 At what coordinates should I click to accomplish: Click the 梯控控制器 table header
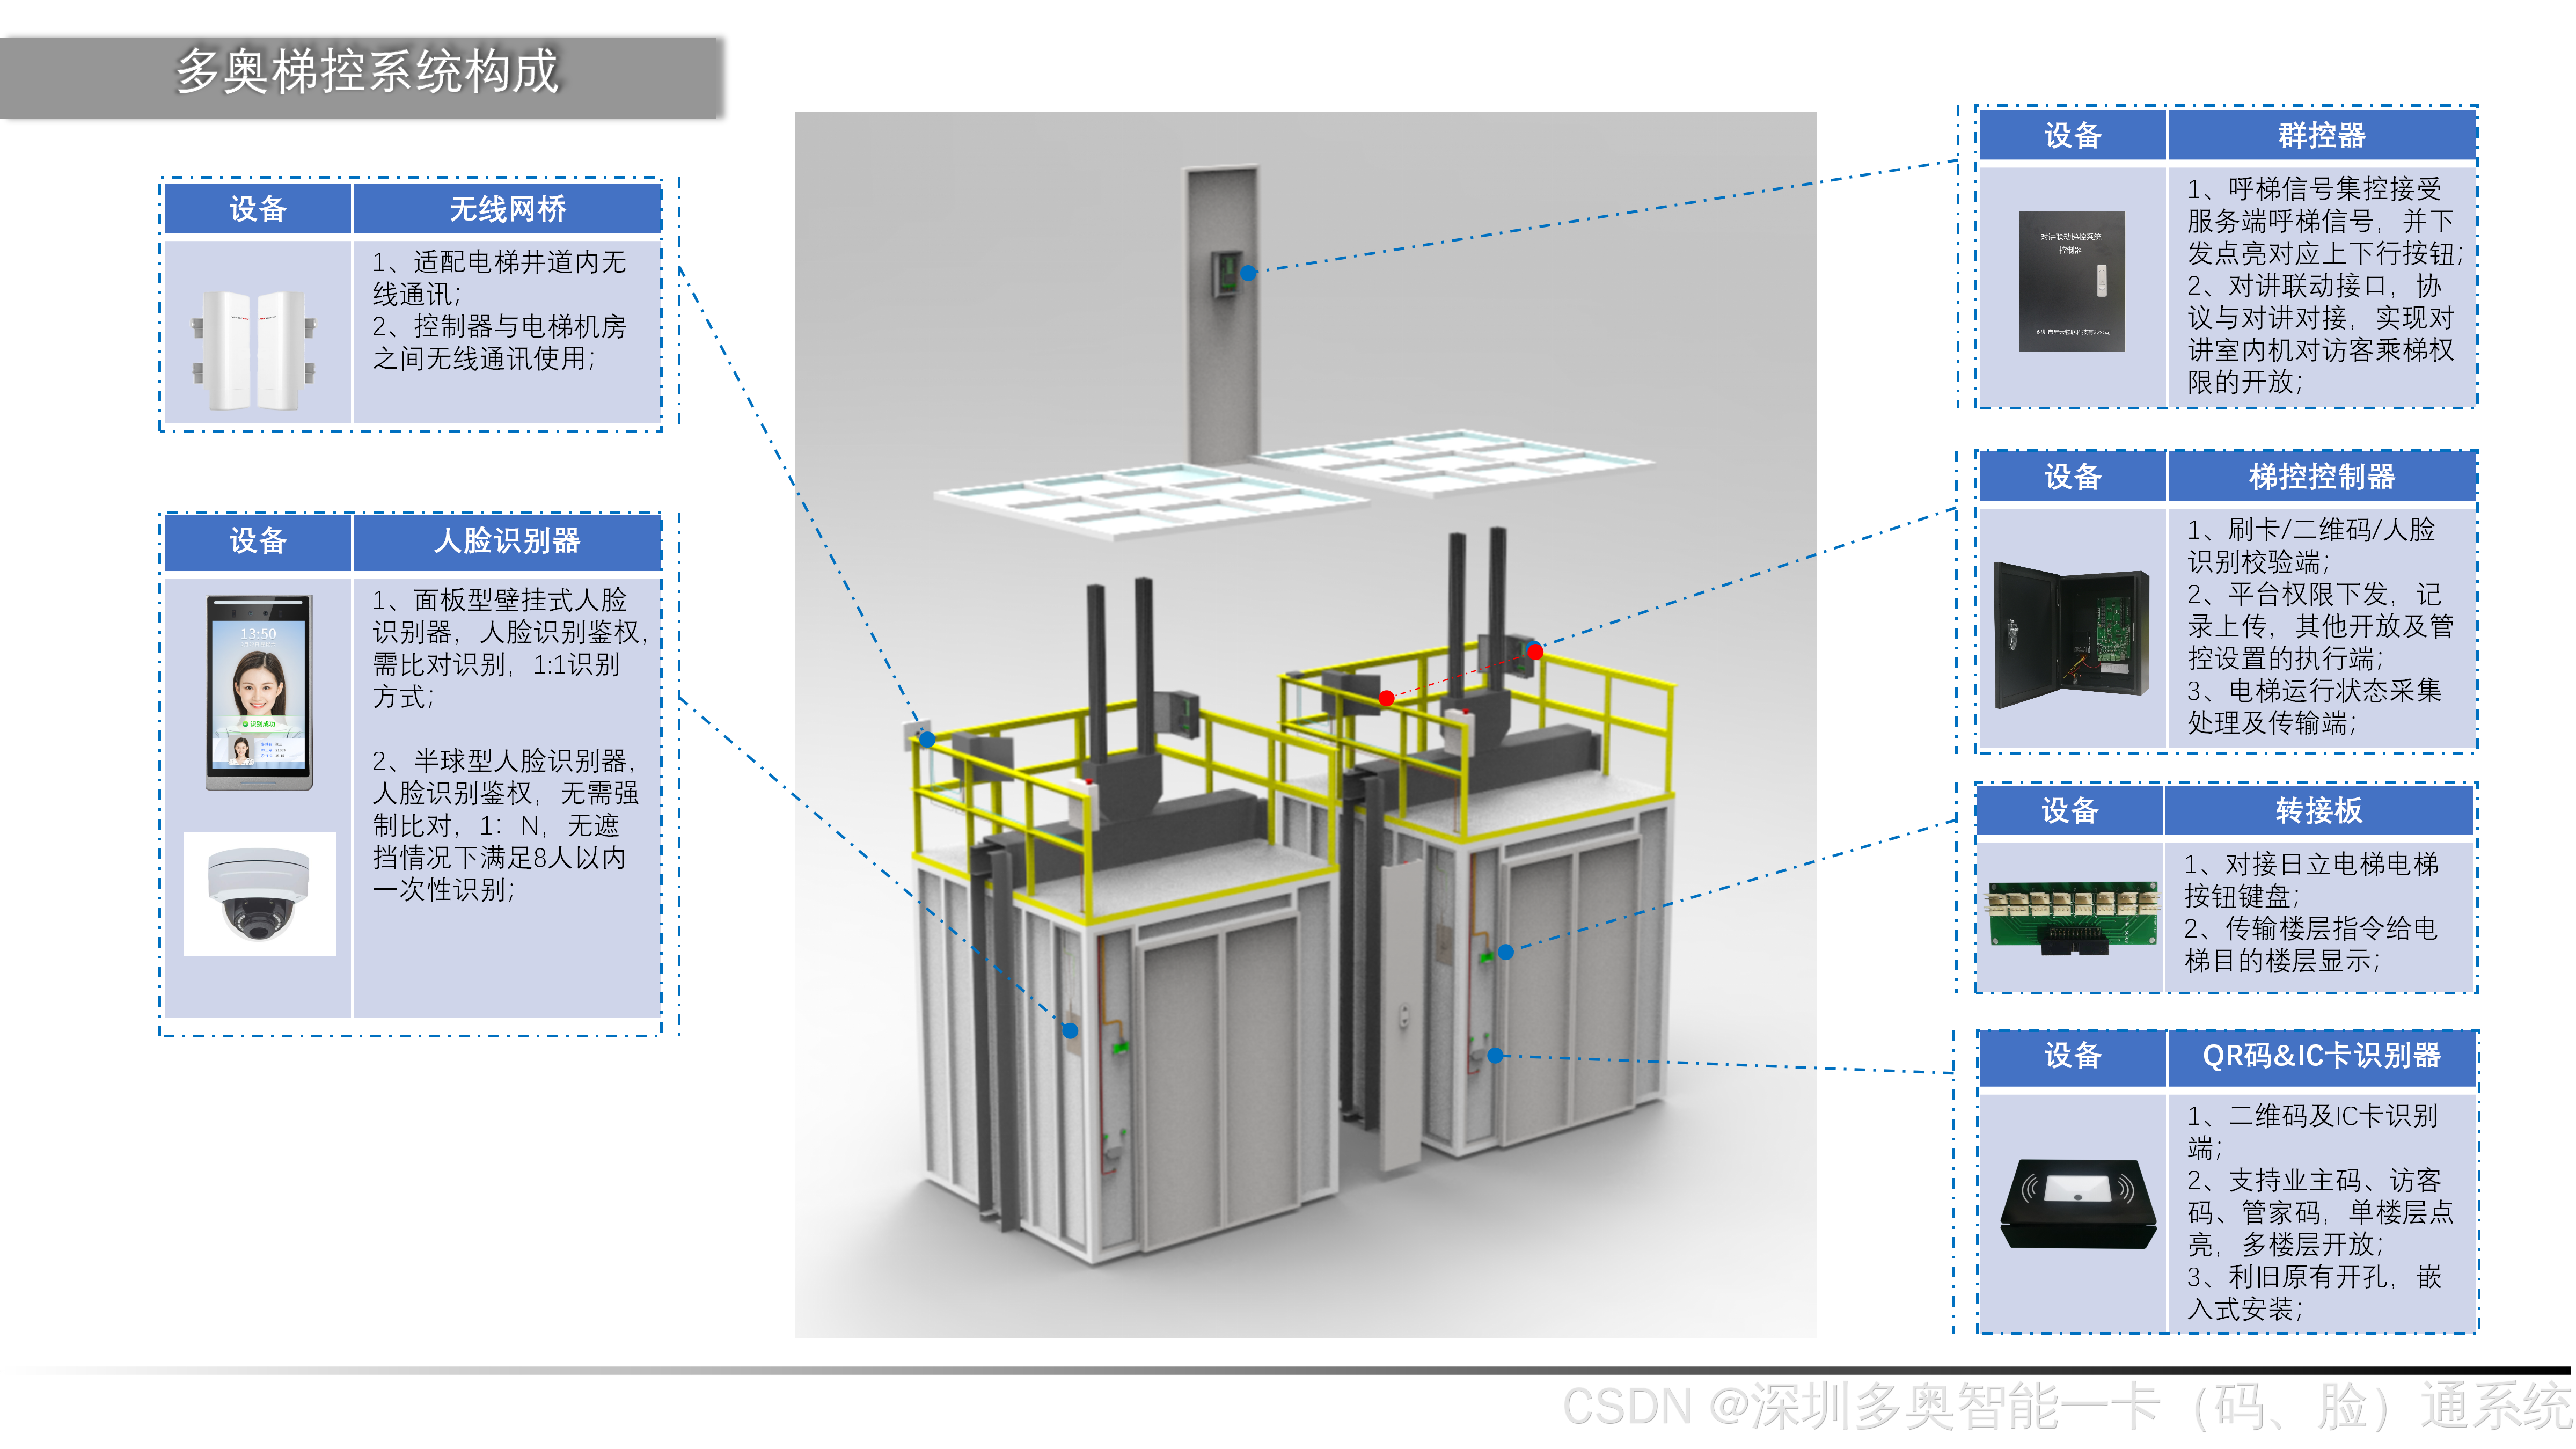[x=2321, y=477]
